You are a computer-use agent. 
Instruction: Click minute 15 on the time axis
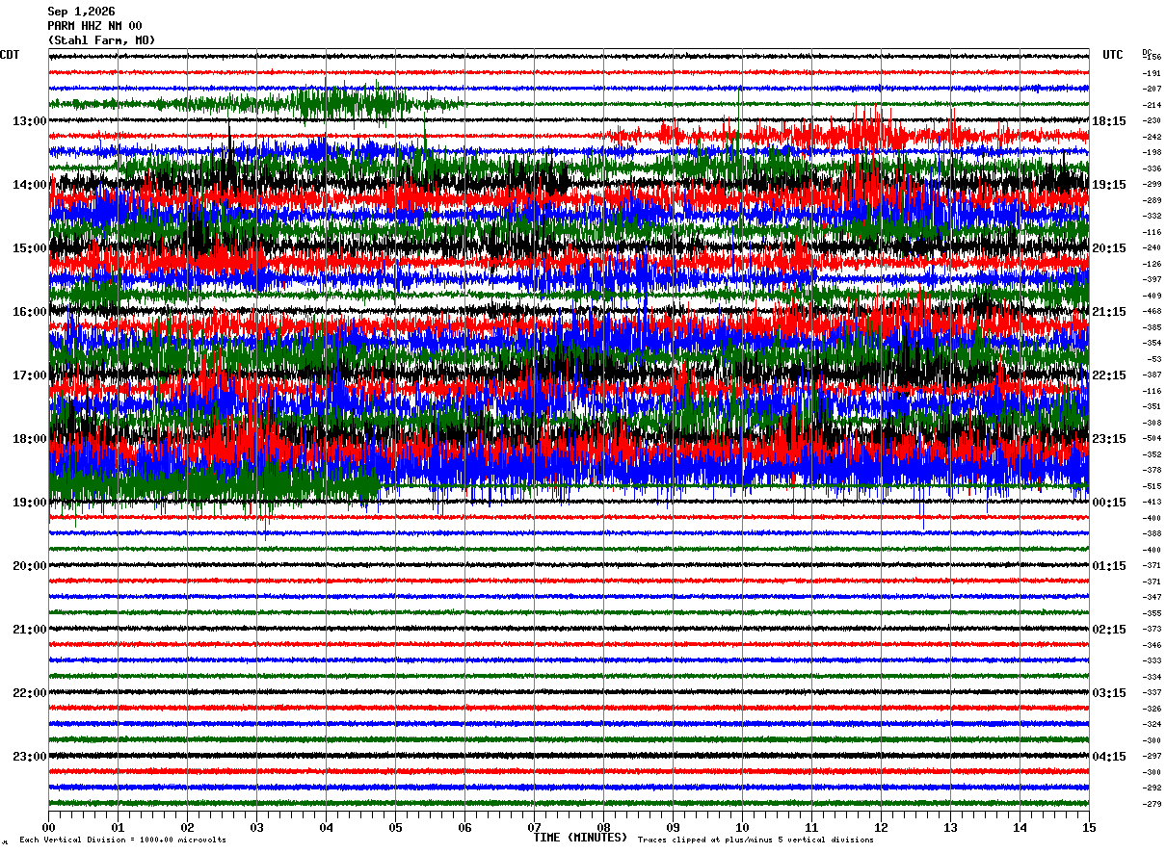[1089, 827]
